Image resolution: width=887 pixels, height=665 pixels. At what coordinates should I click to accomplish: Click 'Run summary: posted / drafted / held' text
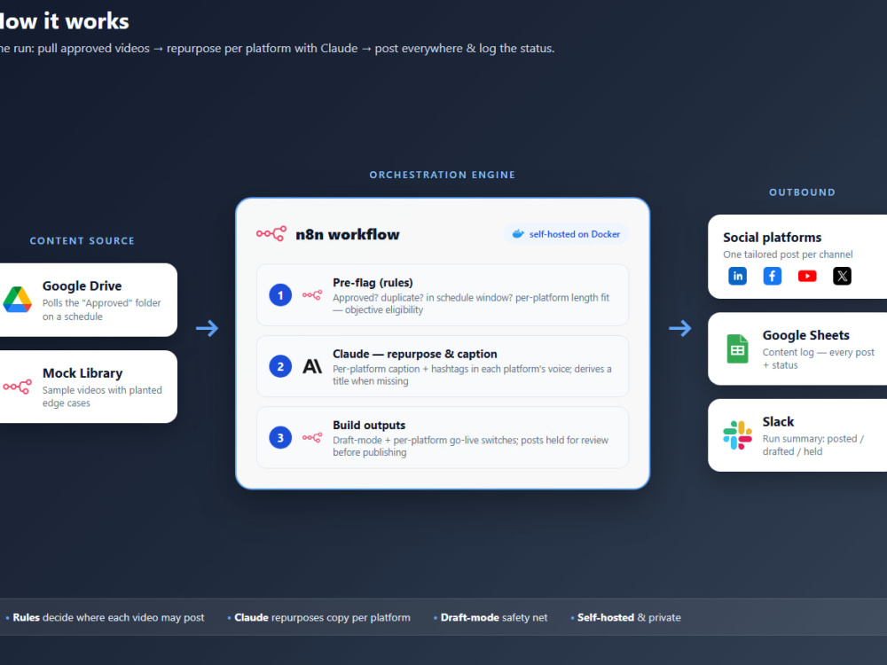[813, 445]
